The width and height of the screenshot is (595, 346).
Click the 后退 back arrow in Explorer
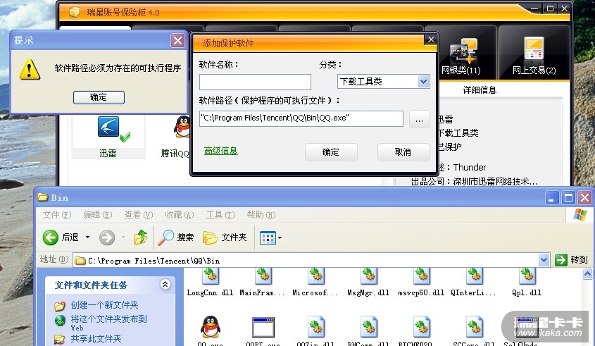[x=61, y=237]
